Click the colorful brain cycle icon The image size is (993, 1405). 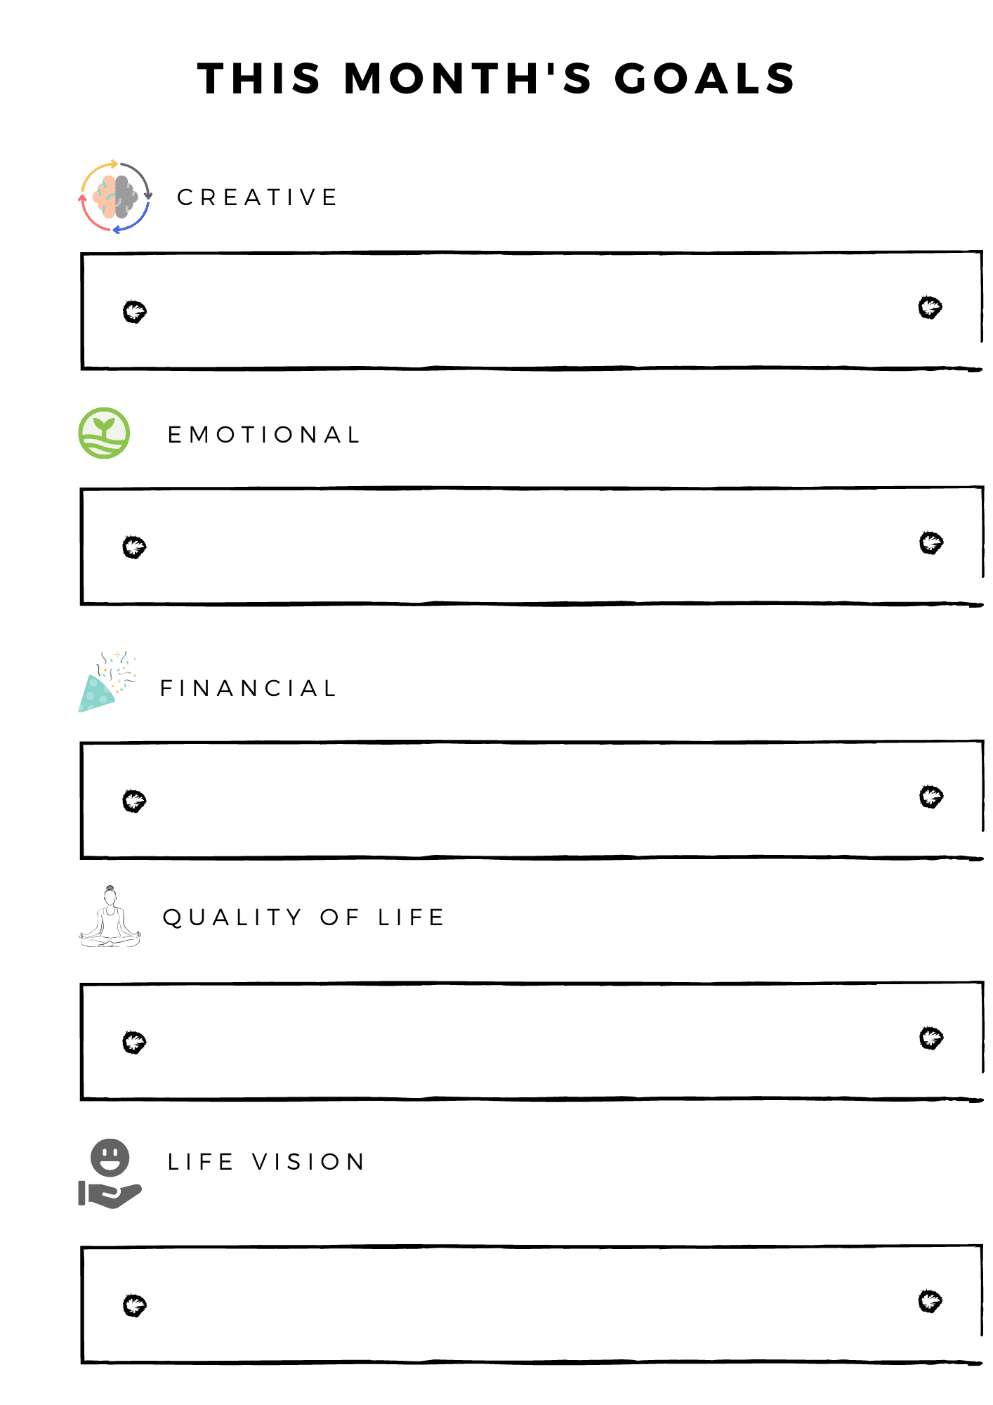[x=115, y=197]
